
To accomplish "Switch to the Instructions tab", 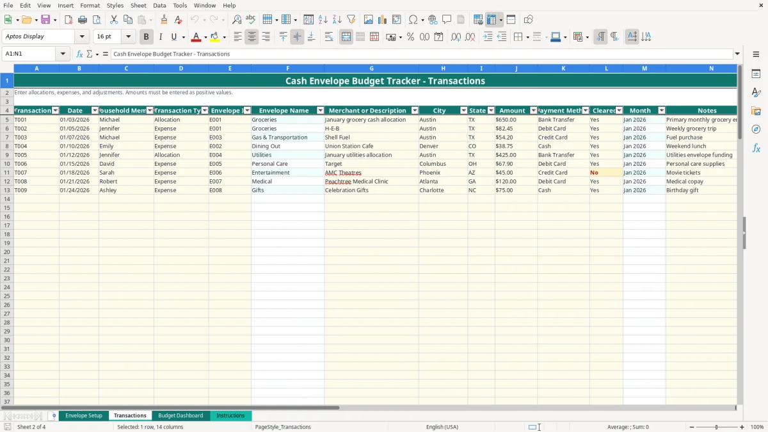I will click(230, 416).
